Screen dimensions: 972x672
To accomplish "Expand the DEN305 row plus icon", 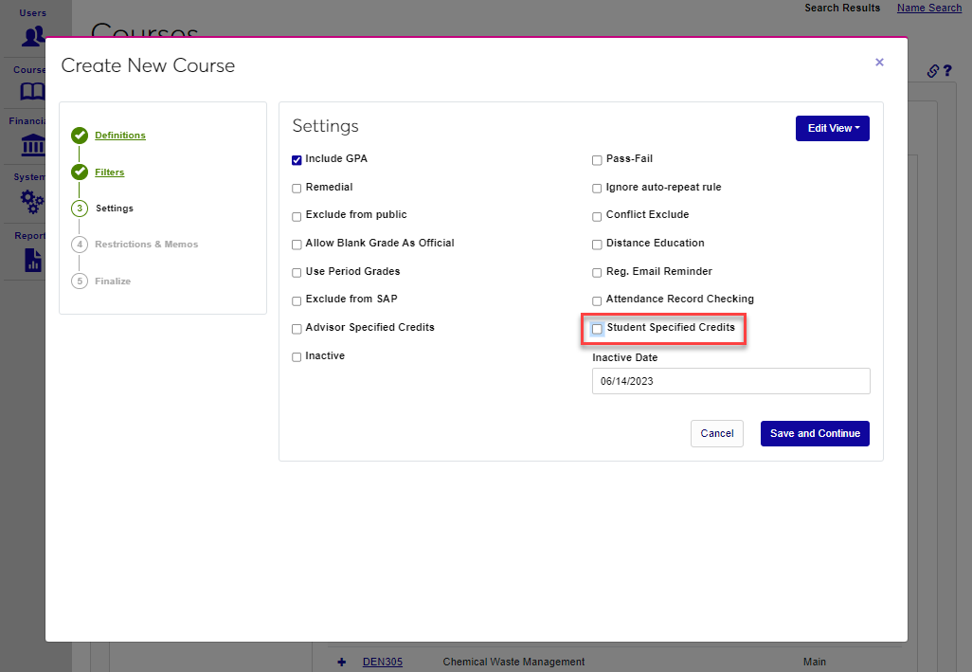I will tap(342, 662).
